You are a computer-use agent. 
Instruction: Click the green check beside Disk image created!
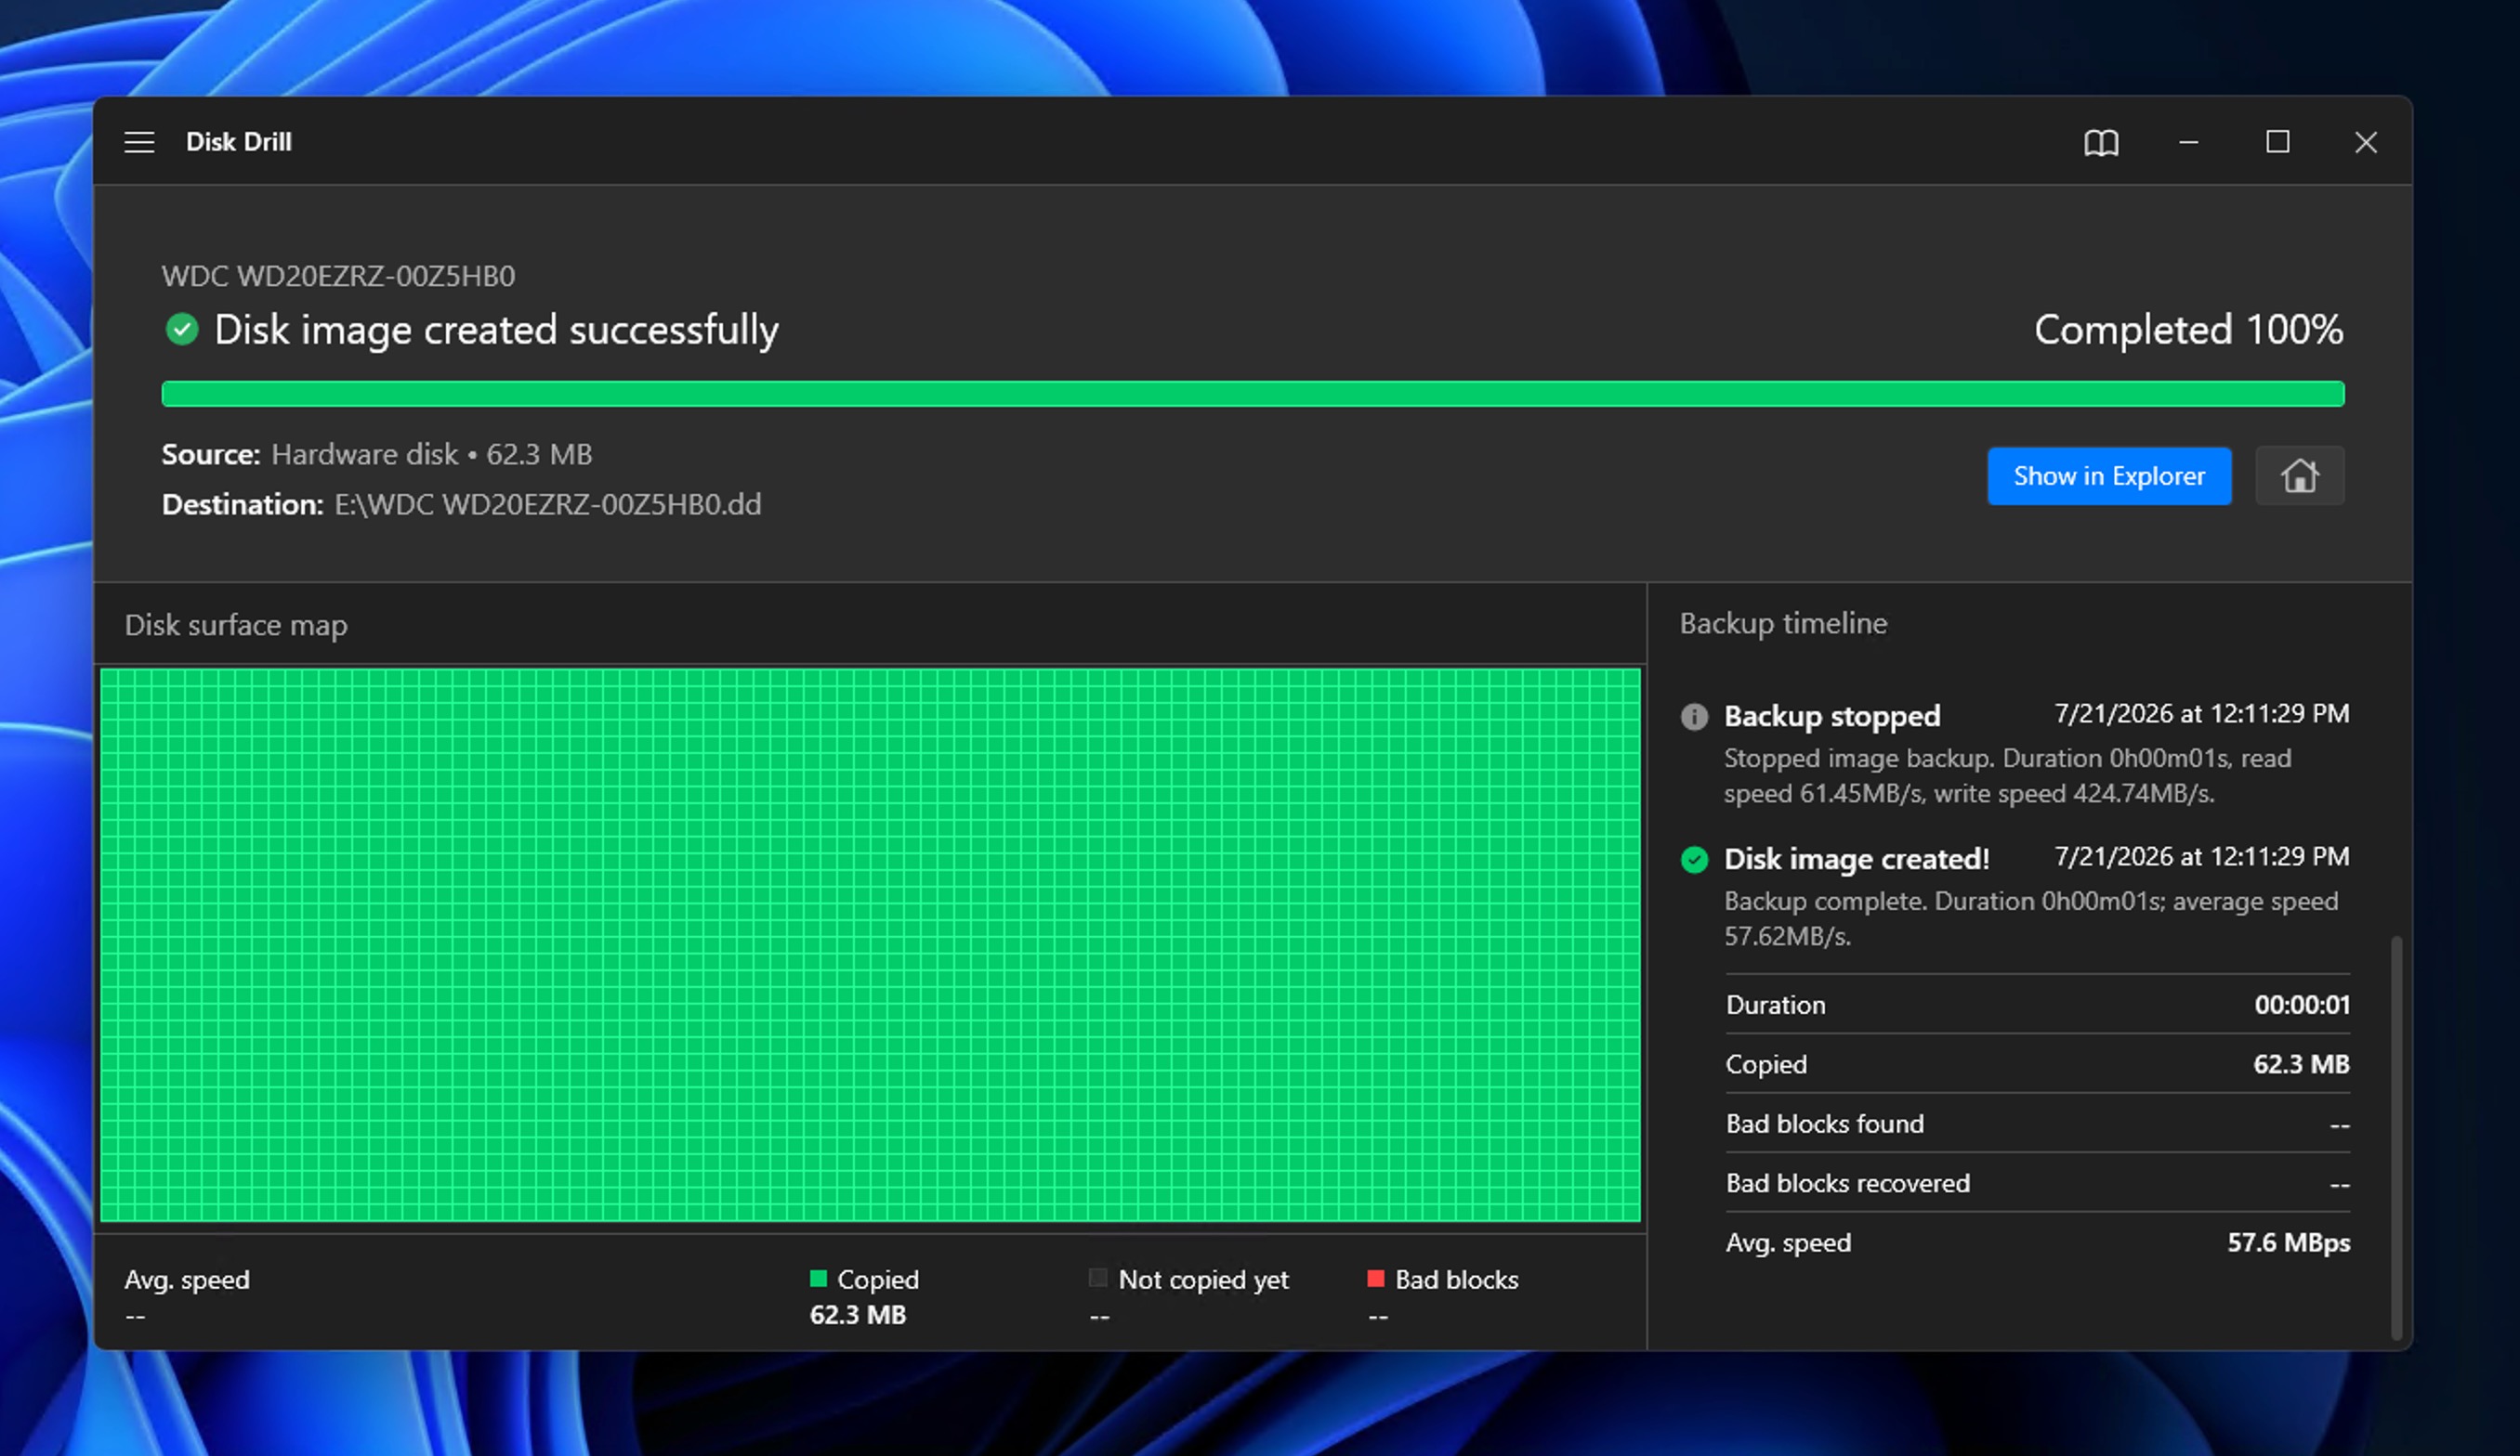click(1694, 860)
